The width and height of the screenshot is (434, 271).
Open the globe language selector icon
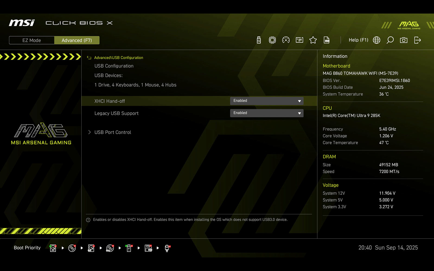tap(376, 40)
